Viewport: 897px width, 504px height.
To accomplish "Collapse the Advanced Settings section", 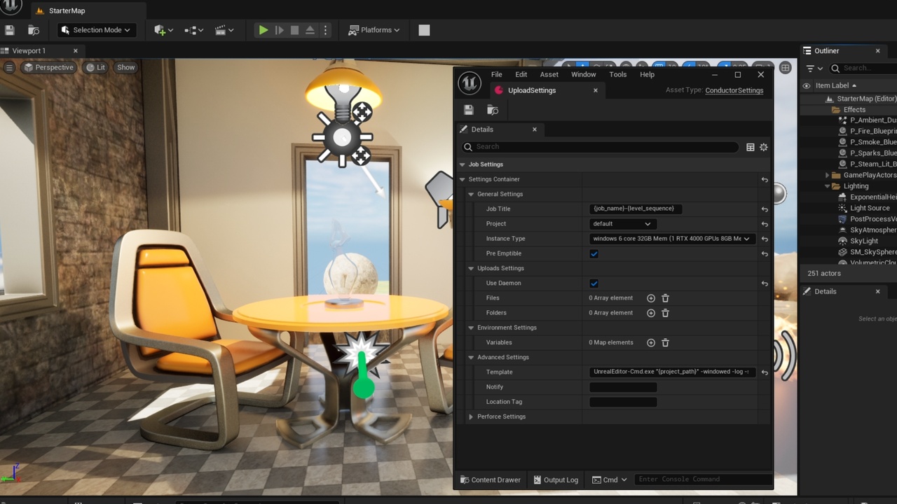I will click(471, 357).
